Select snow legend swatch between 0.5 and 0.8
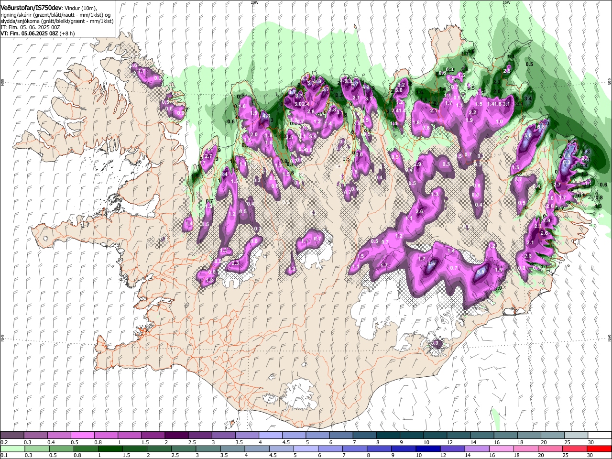 point(82,435)
